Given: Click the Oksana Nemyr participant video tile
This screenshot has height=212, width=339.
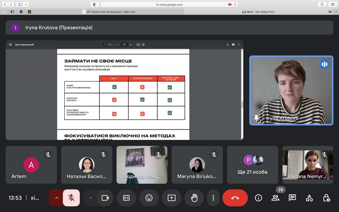Looking at the screenshot, I should [308, 165].
